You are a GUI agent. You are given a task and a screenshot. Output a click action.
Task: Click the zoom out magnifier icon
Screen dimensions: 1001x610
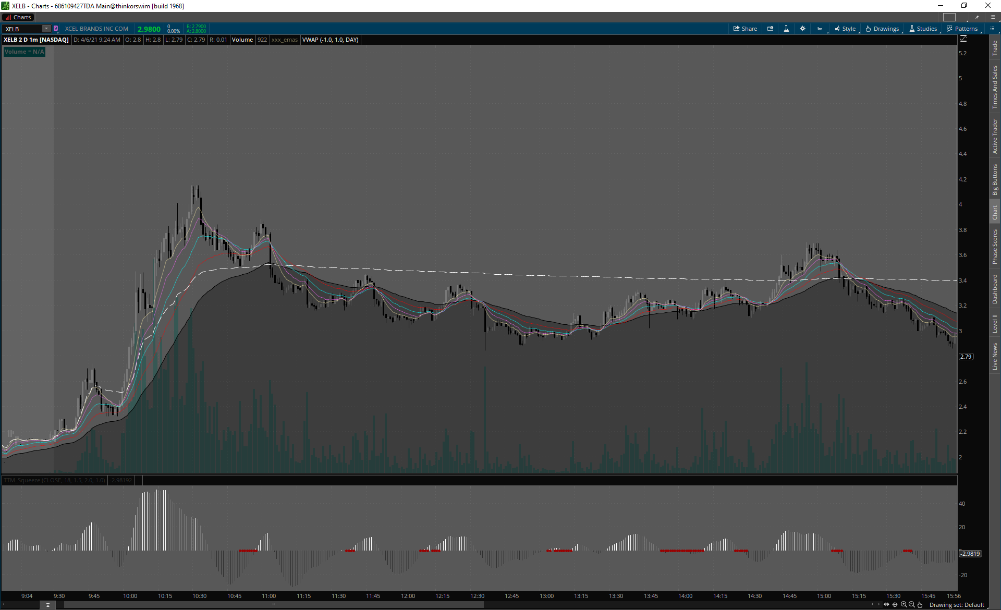[x=911, y=605]
